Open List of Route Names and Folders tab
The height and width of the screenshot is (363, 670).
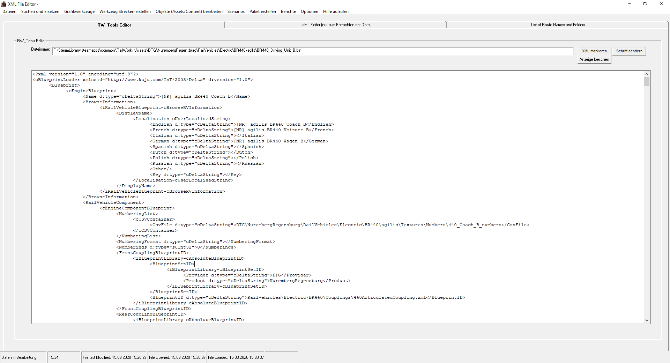point(558,25)
